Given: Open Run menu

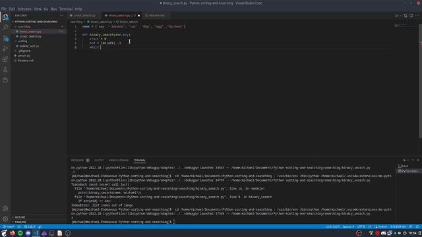Looking at the screenshot, I should click(53, 9).
